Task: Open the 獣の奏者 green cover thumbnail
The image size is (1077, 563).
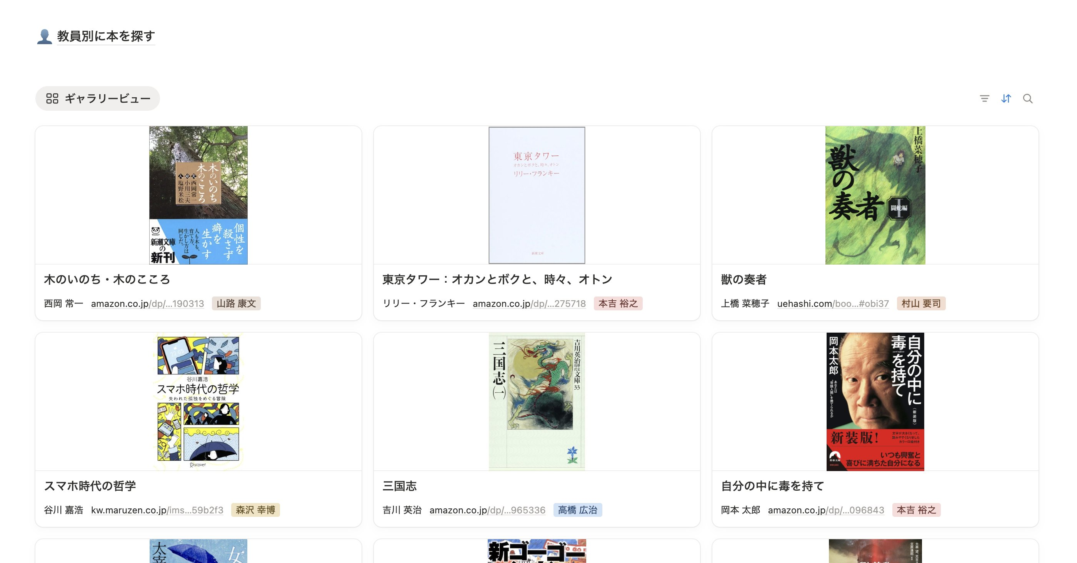Action: [875, 195]
